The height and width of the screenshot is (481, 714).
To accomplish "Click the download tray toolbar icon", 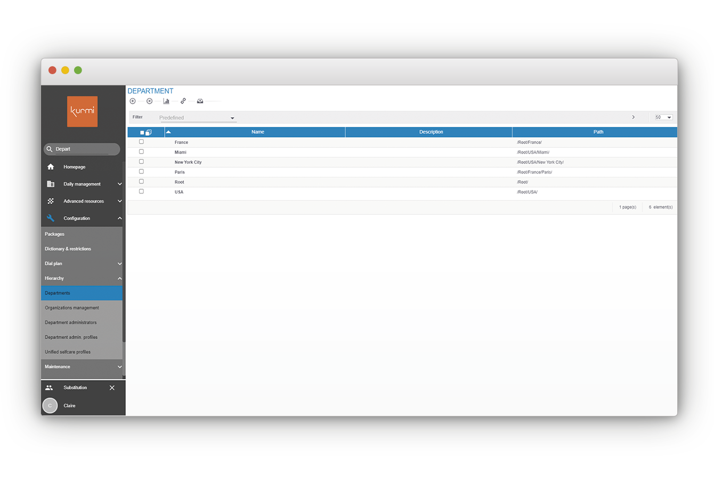I will (x=200, y=101).
